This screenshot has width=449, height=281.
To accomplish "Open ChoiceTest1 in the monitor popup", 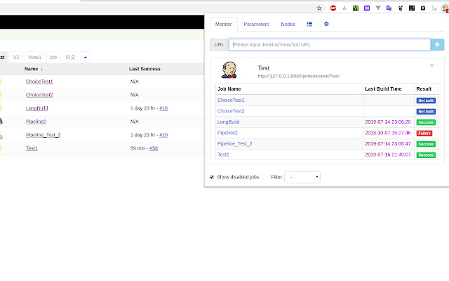I will 231,100.
